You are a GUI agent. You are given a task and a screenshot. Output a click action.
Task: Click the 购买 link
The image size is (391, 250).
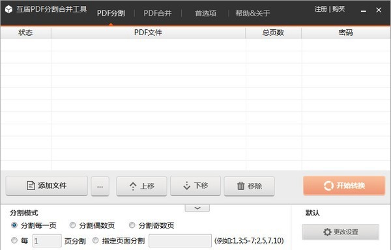[338, 9]
